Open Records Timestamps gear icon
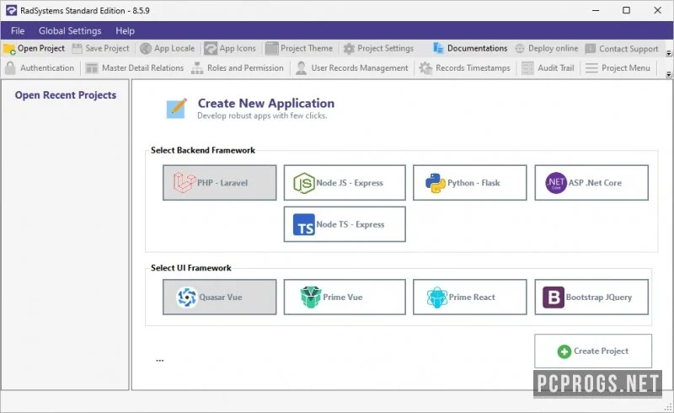 click(425, 68)
